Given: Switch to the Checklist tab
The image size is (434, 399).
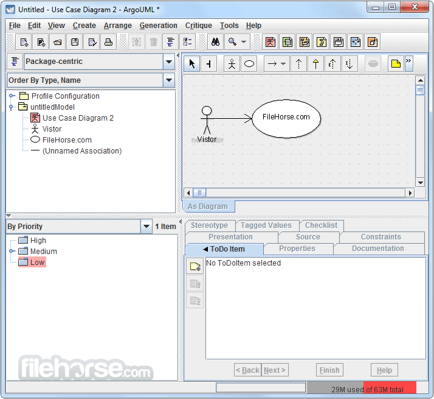Looking at the screenshot, I should (321, 225).
